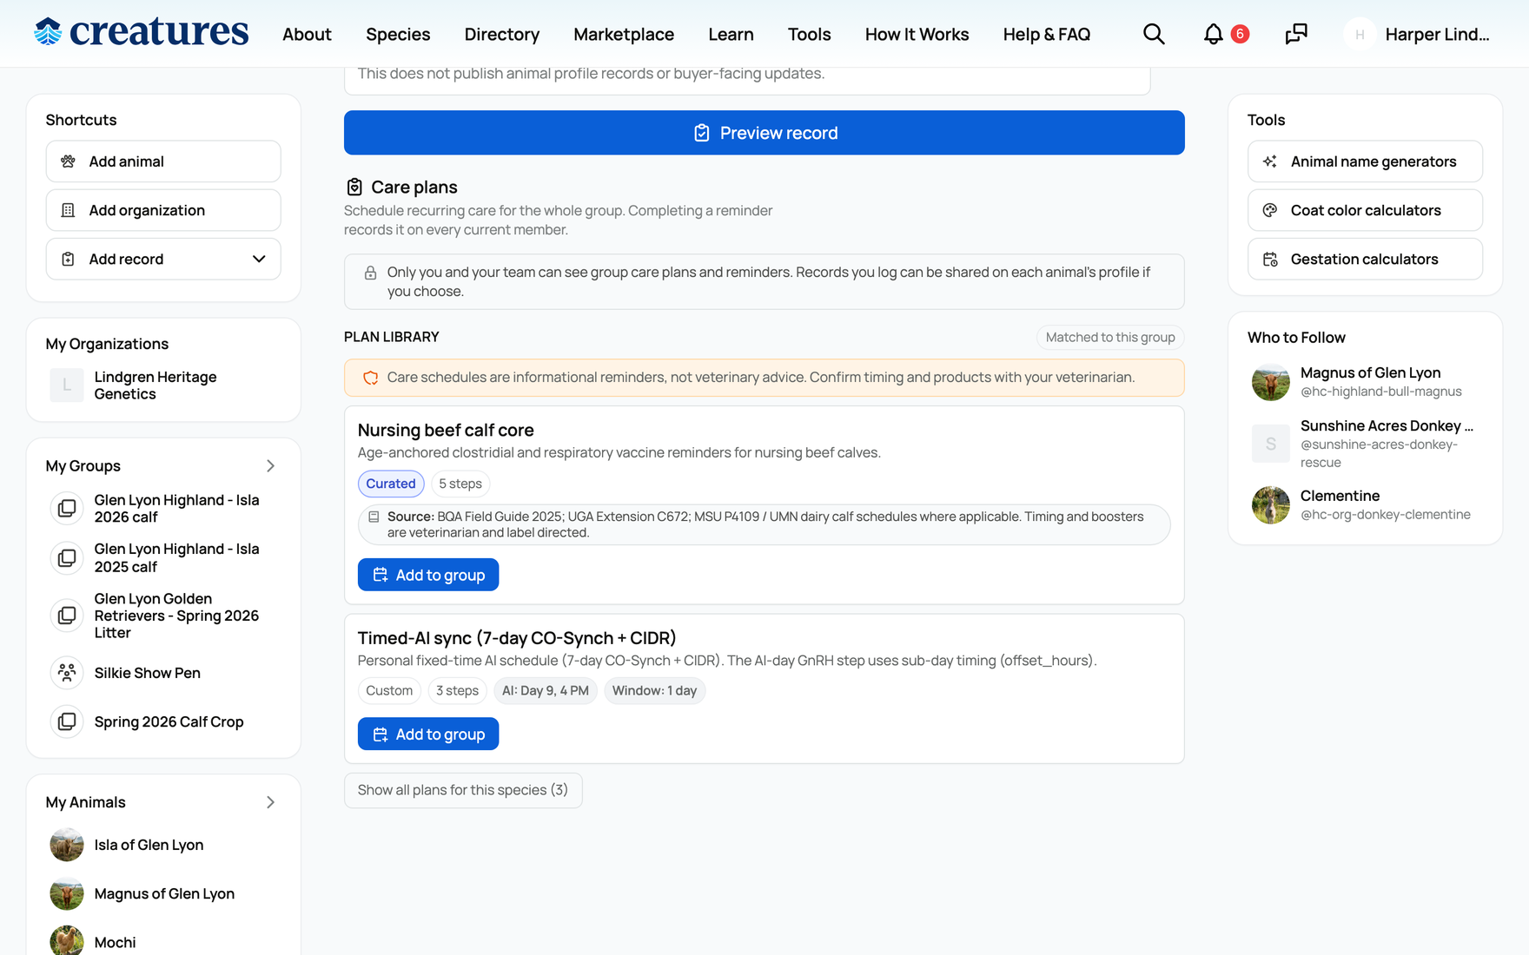This screenshot has height=955, width=1529.
Task: Click source document icon in Nursing plan
Action: coord(374,517)
